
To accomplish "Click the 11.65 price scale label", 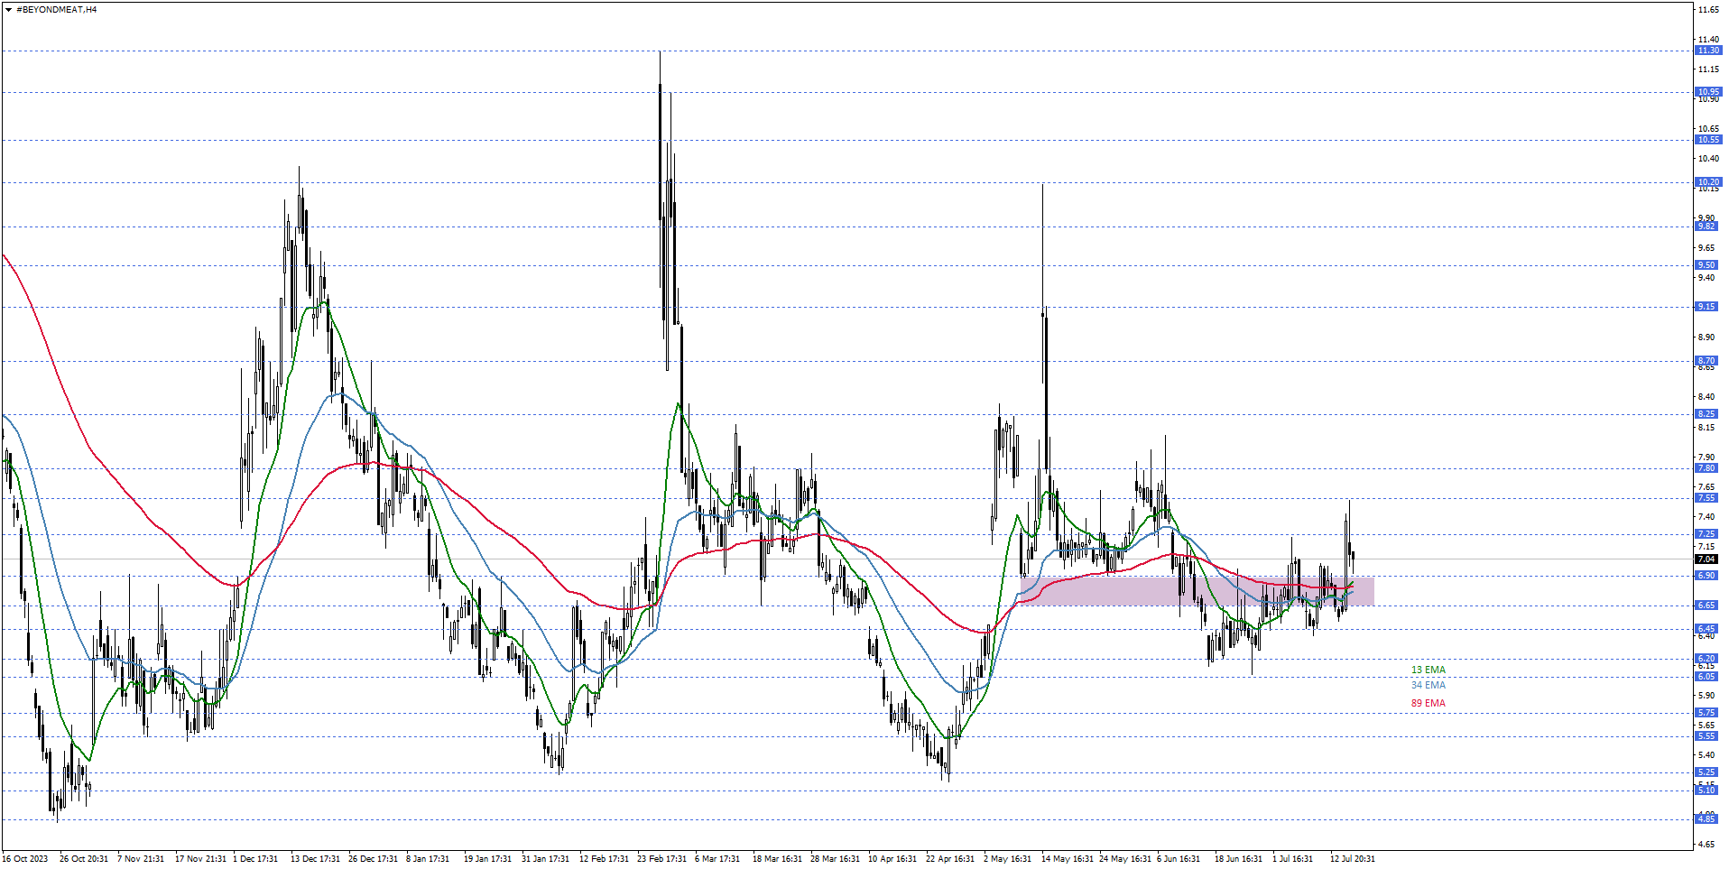I will [x=1707, y=10].
